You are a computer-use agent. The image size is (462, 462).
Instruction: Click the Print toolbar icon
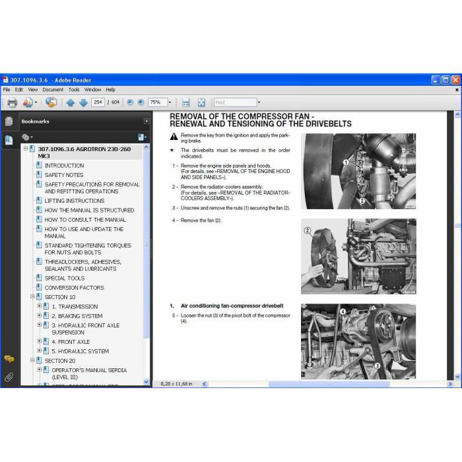[x=12, y=102]
